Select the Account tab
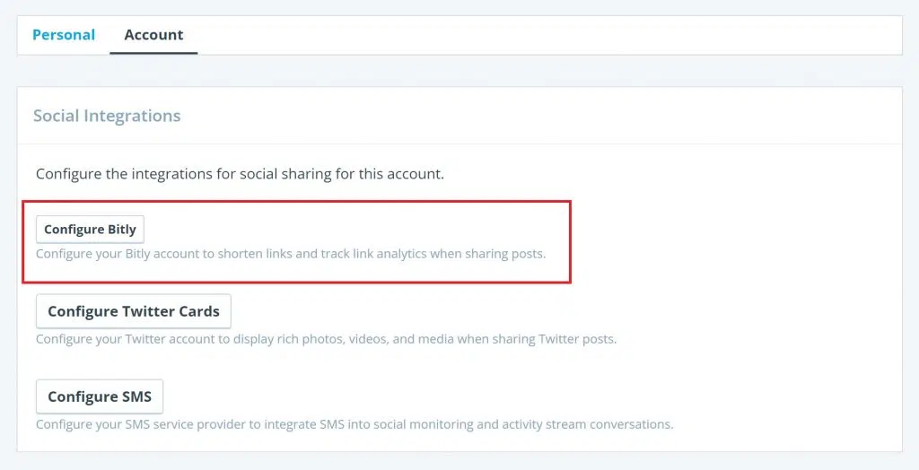This screenshot has width=919, height=470. pyautogui.click(x=153, y=35)
